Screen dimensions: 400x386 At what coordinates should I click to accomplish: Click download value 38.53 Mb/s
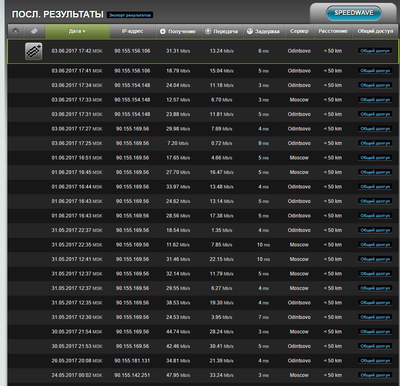[178, 303]
